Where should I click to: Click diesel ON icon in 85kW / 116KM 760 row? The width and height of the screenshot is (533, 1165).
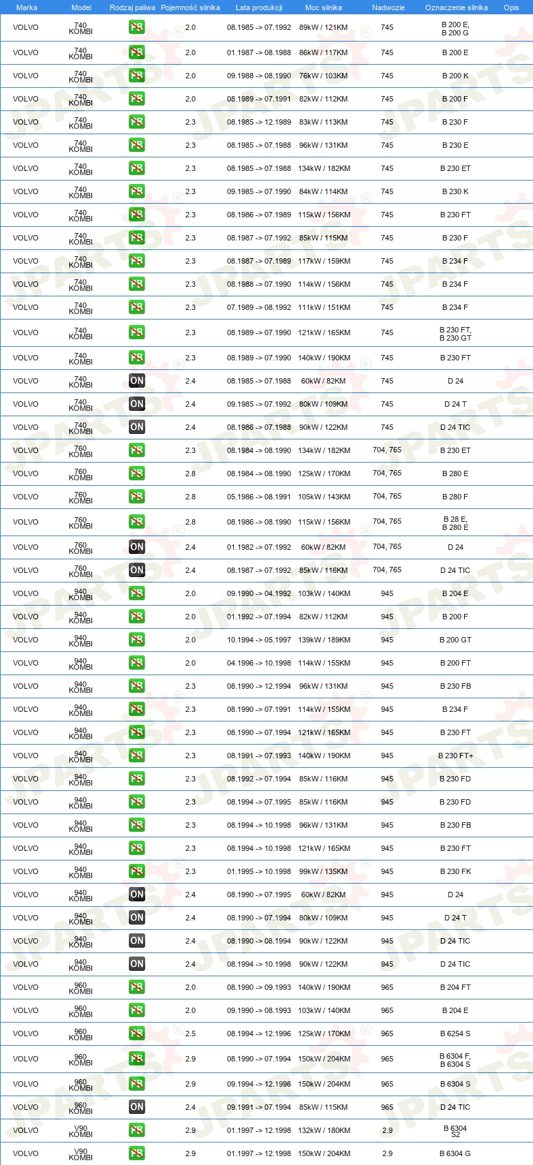137,570
